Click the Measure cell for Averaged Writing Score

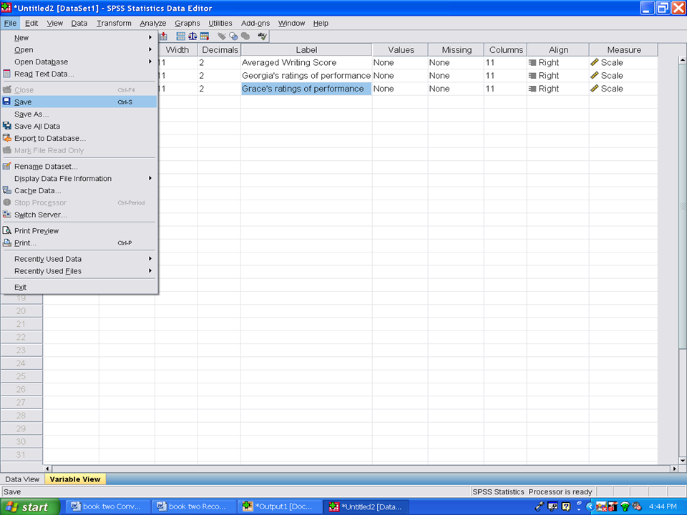pos(623,63)
